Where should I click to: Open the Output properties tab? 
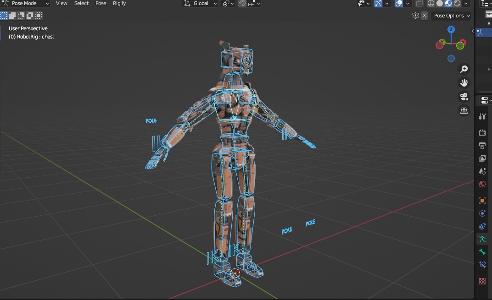482,146
